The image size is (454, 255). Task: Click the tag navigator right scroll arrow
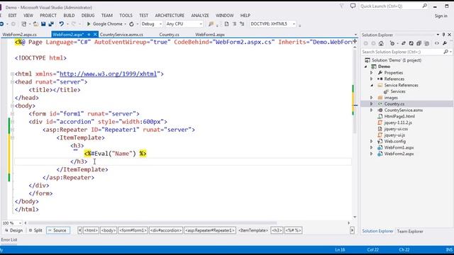352,230
